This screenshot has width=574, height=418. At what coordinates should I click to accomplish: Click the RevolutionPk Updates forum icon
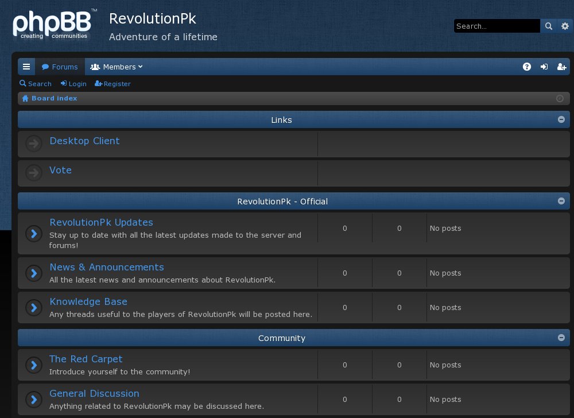34,234
